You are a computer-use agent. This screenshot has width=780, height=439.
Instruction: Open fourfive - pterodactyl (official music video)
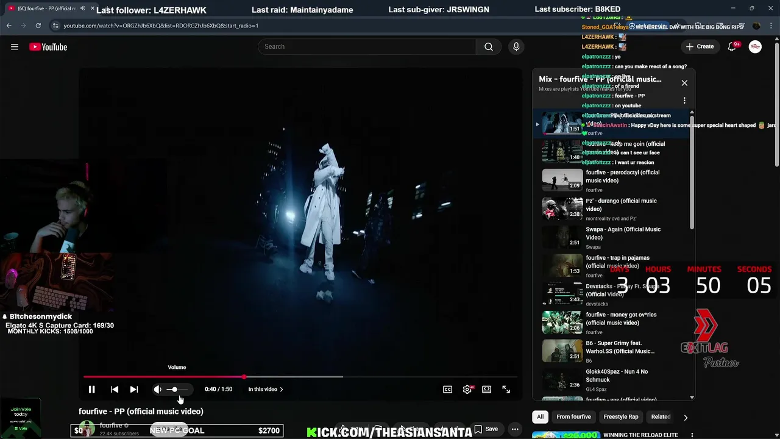click(x=622, y=176)
